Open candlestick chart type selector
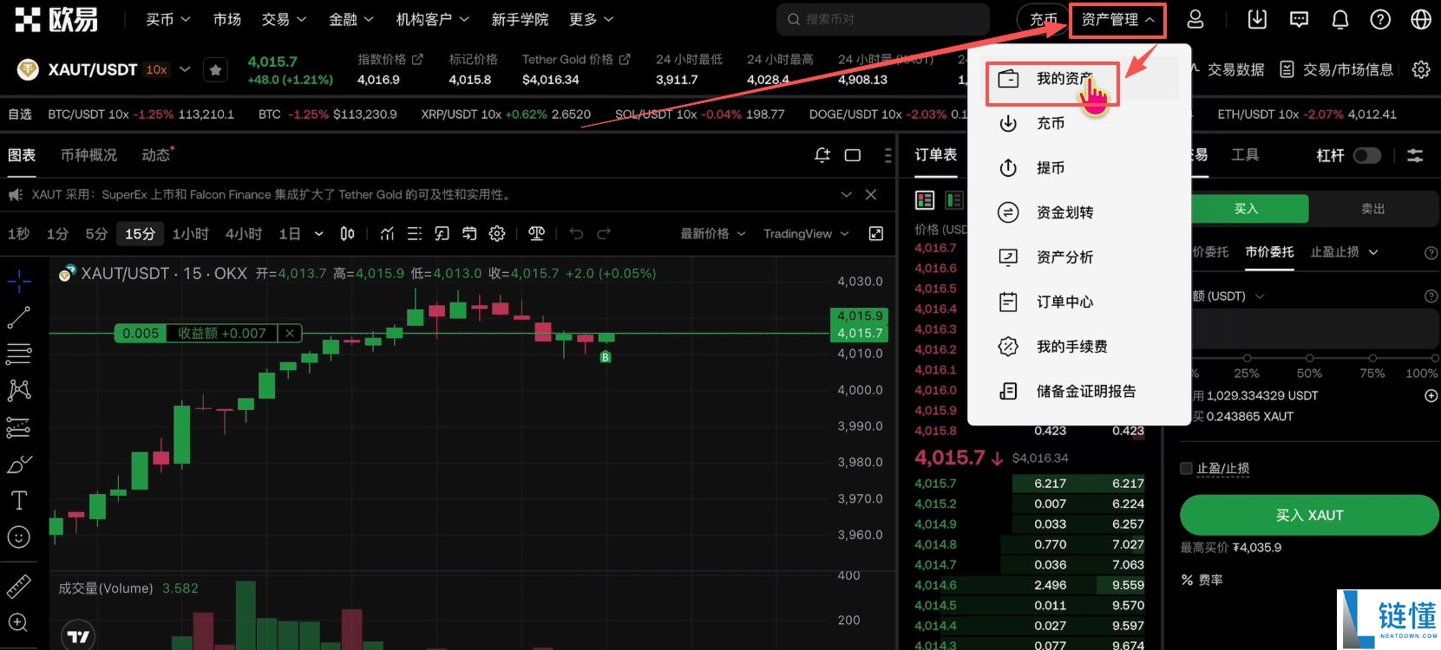 (x=347, y=234)
